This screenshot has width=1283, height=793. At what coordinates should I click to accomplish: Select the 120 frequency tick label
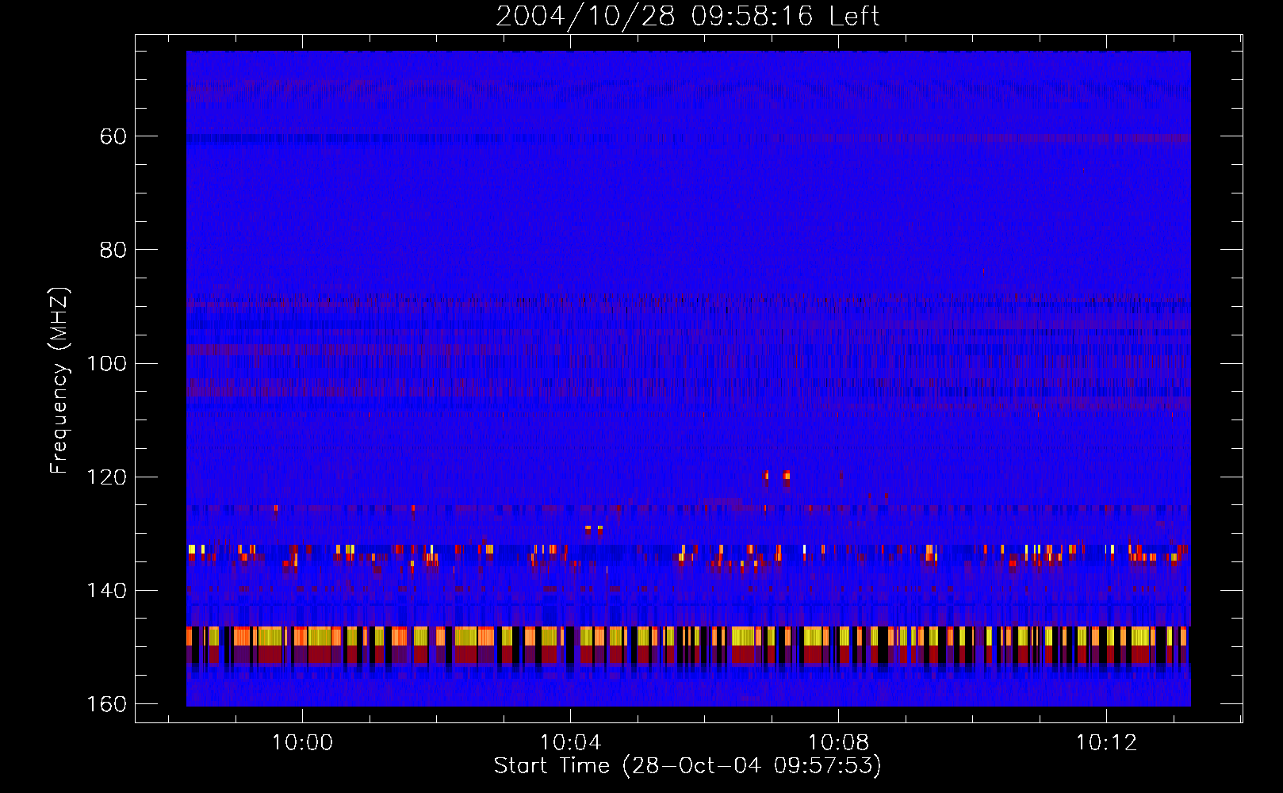tap(106, 477)
